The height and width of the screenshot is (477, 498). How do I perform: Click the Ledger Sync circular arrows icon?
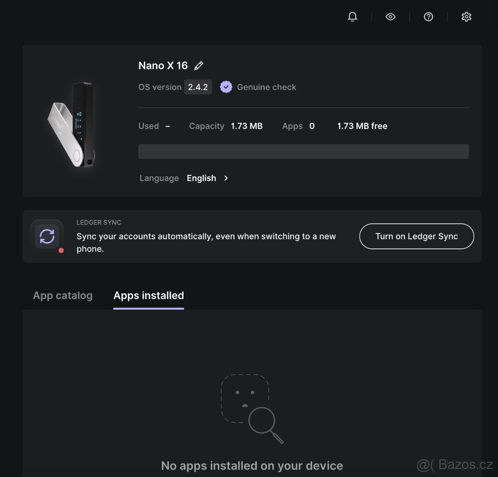click(47, 236)
